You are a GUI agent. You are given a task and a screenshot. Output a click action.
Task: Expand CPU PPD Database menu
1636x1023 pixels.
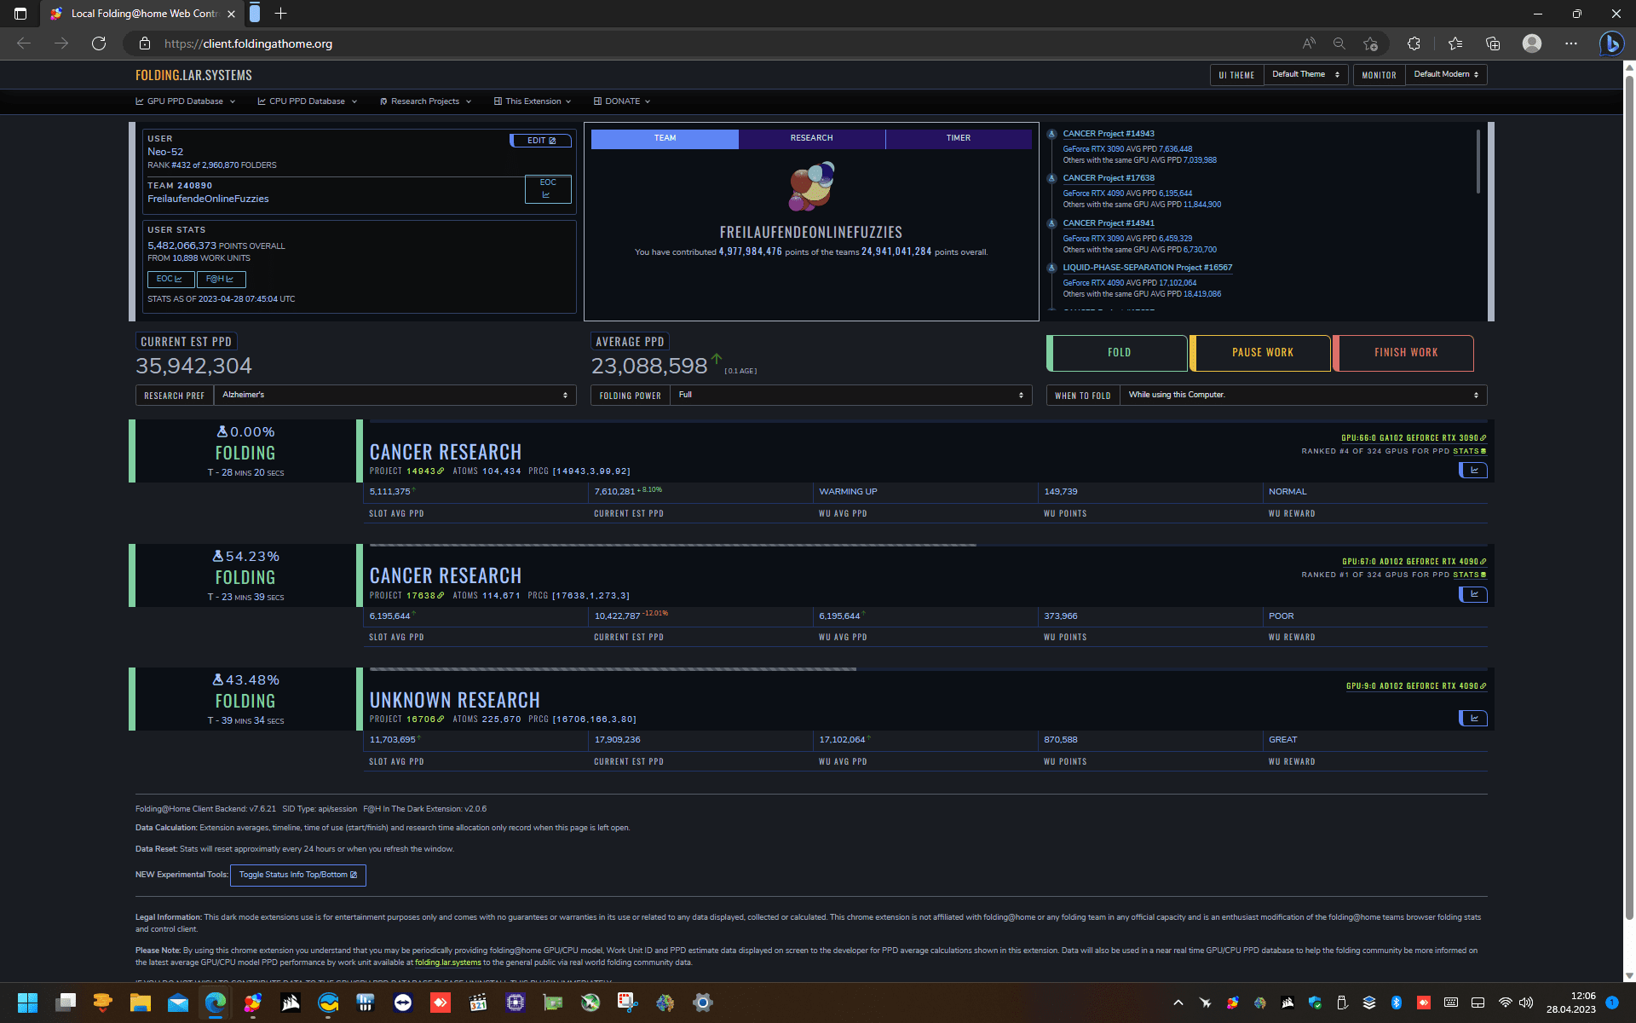[308, 101]
